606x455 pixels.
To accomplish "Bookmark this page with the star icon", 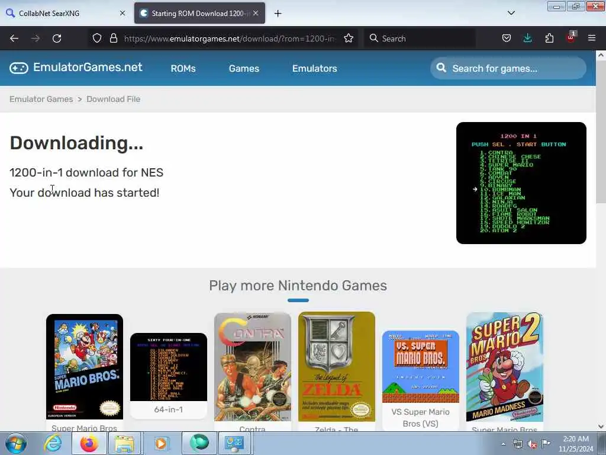I will [x=349, y=38].
